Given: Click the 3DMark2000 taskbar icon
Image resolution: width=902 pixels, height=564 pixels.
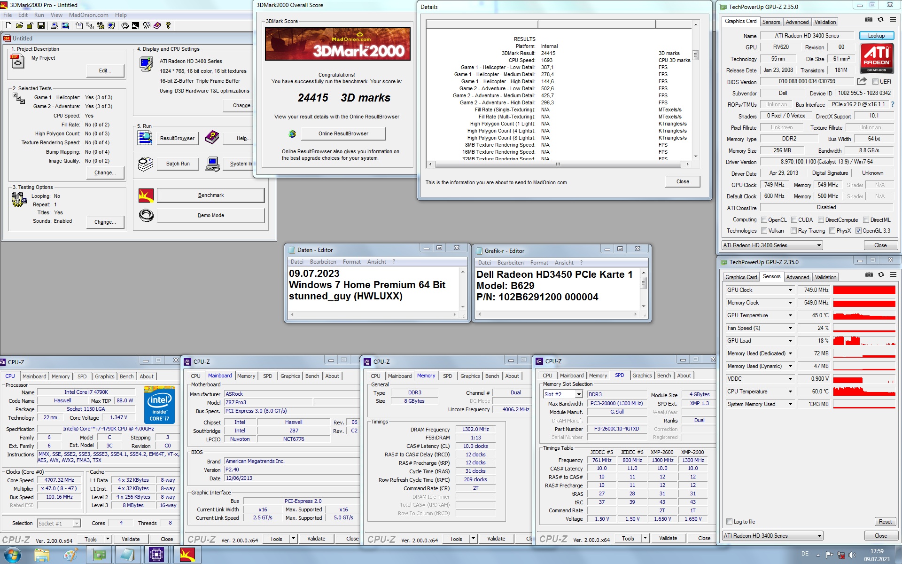Looking at the screenshot, I should pyautogui.click(x=187, y=555).
